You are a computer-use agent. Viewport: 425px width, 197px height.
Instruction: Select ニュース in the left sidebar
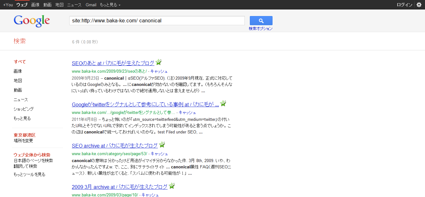21,99
